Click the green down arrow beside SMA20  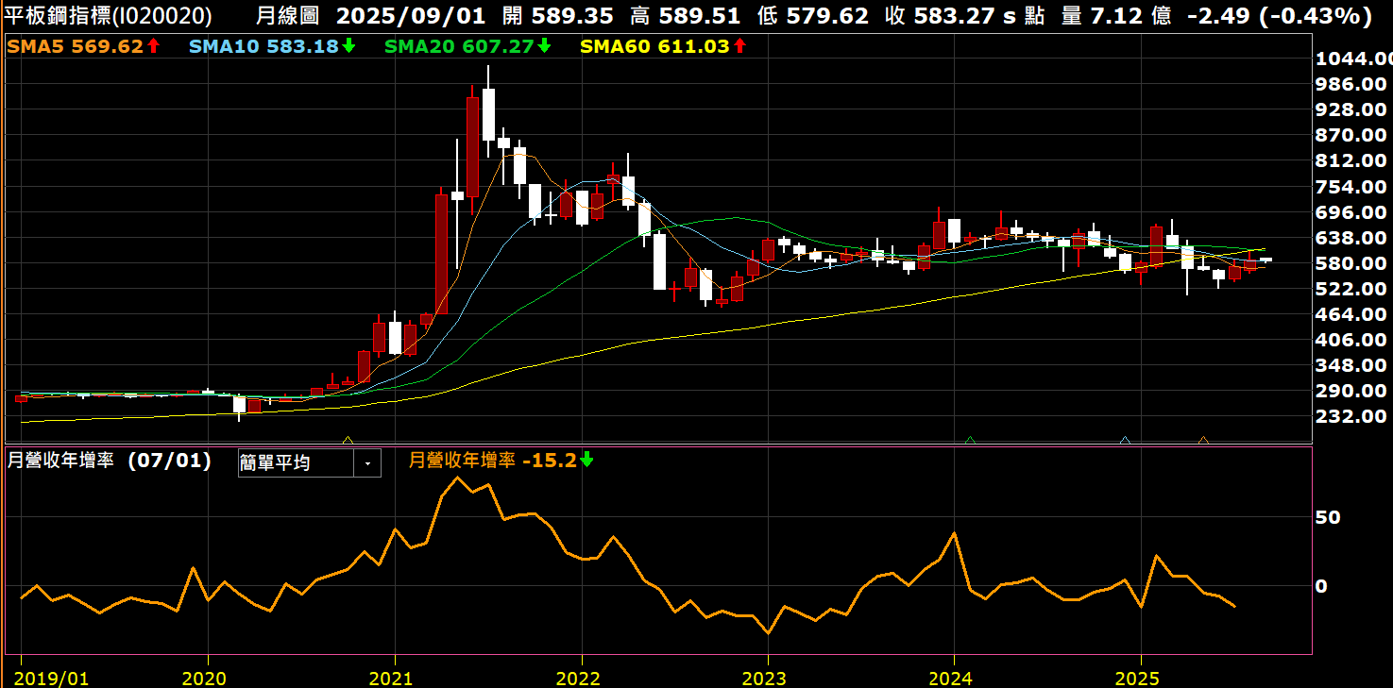pos(544,45)
